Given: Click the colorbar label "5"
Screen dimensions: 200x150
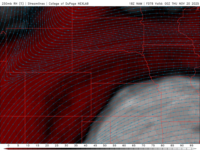Looking at the screenshot, I should tap(18, 145).
